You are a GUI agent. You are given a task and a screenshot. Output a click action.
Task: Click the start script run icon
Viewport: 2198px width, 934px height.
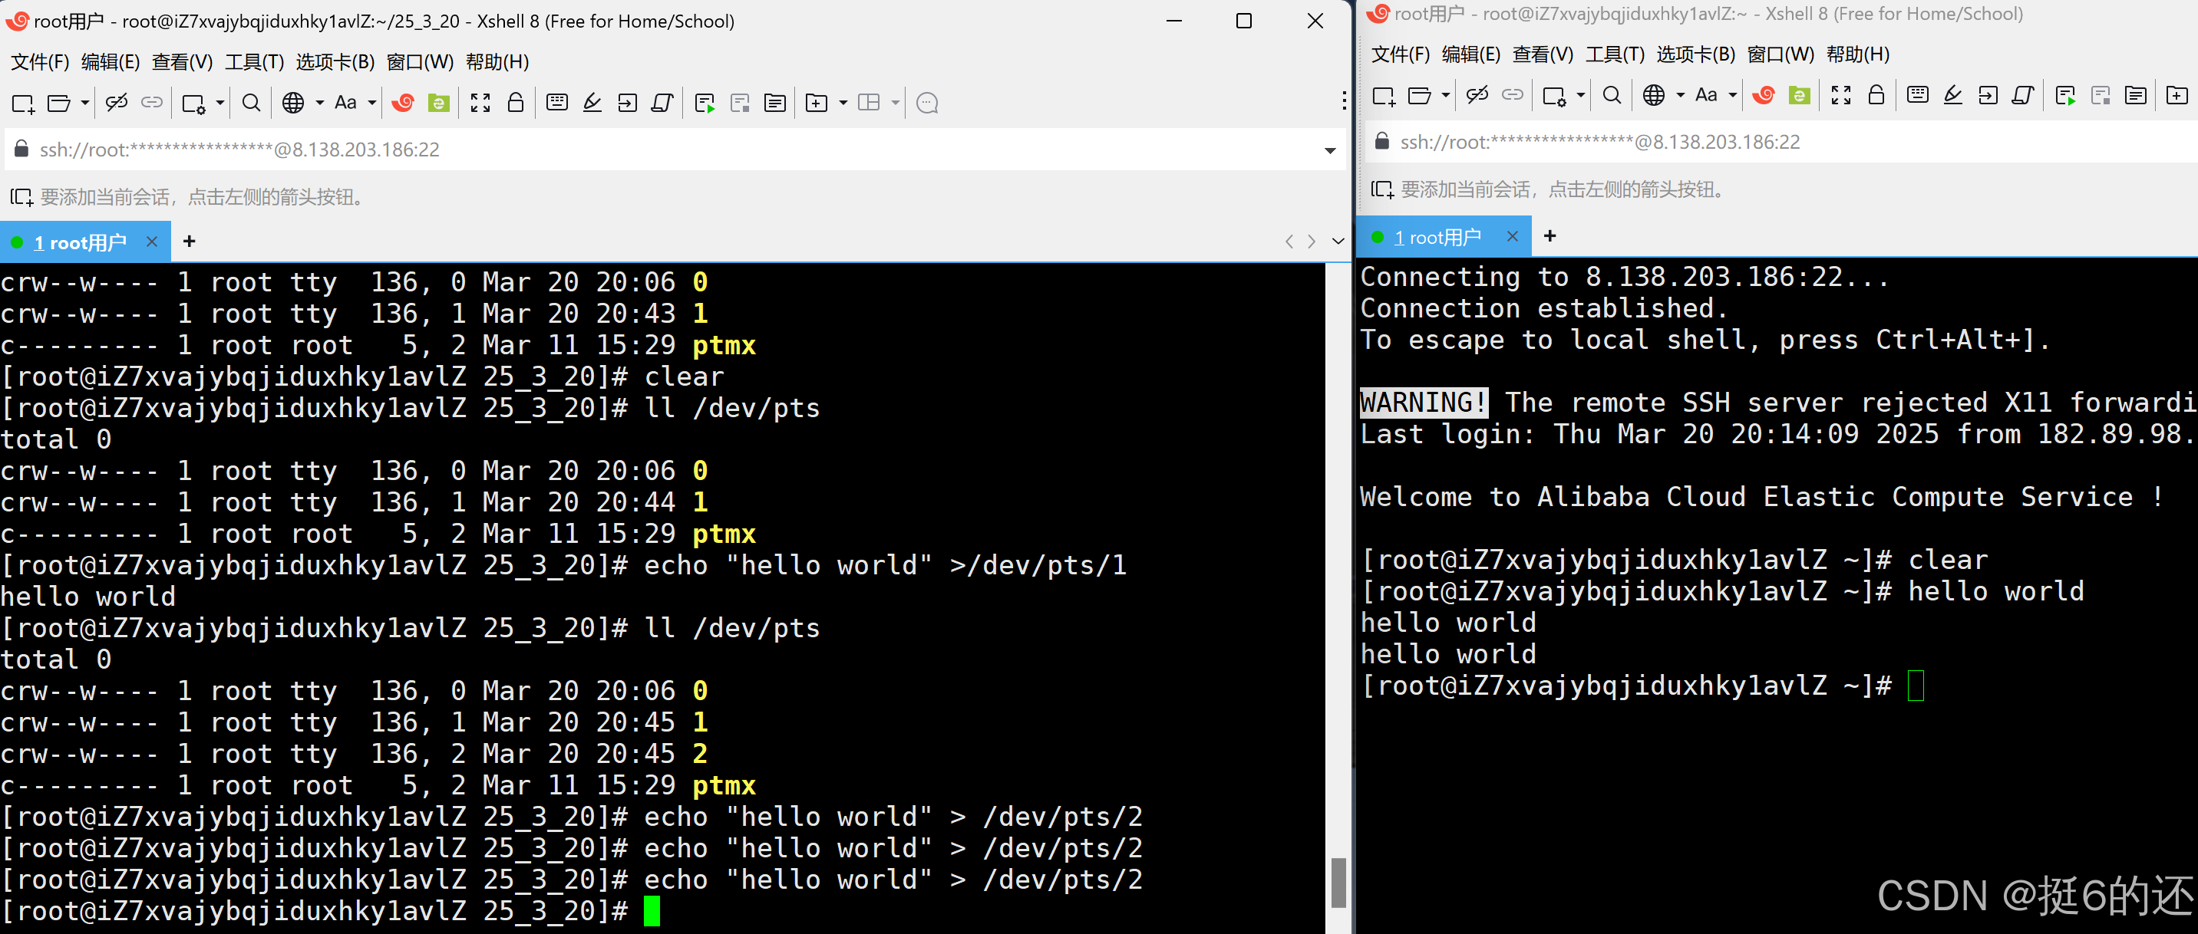click(705, 103)
